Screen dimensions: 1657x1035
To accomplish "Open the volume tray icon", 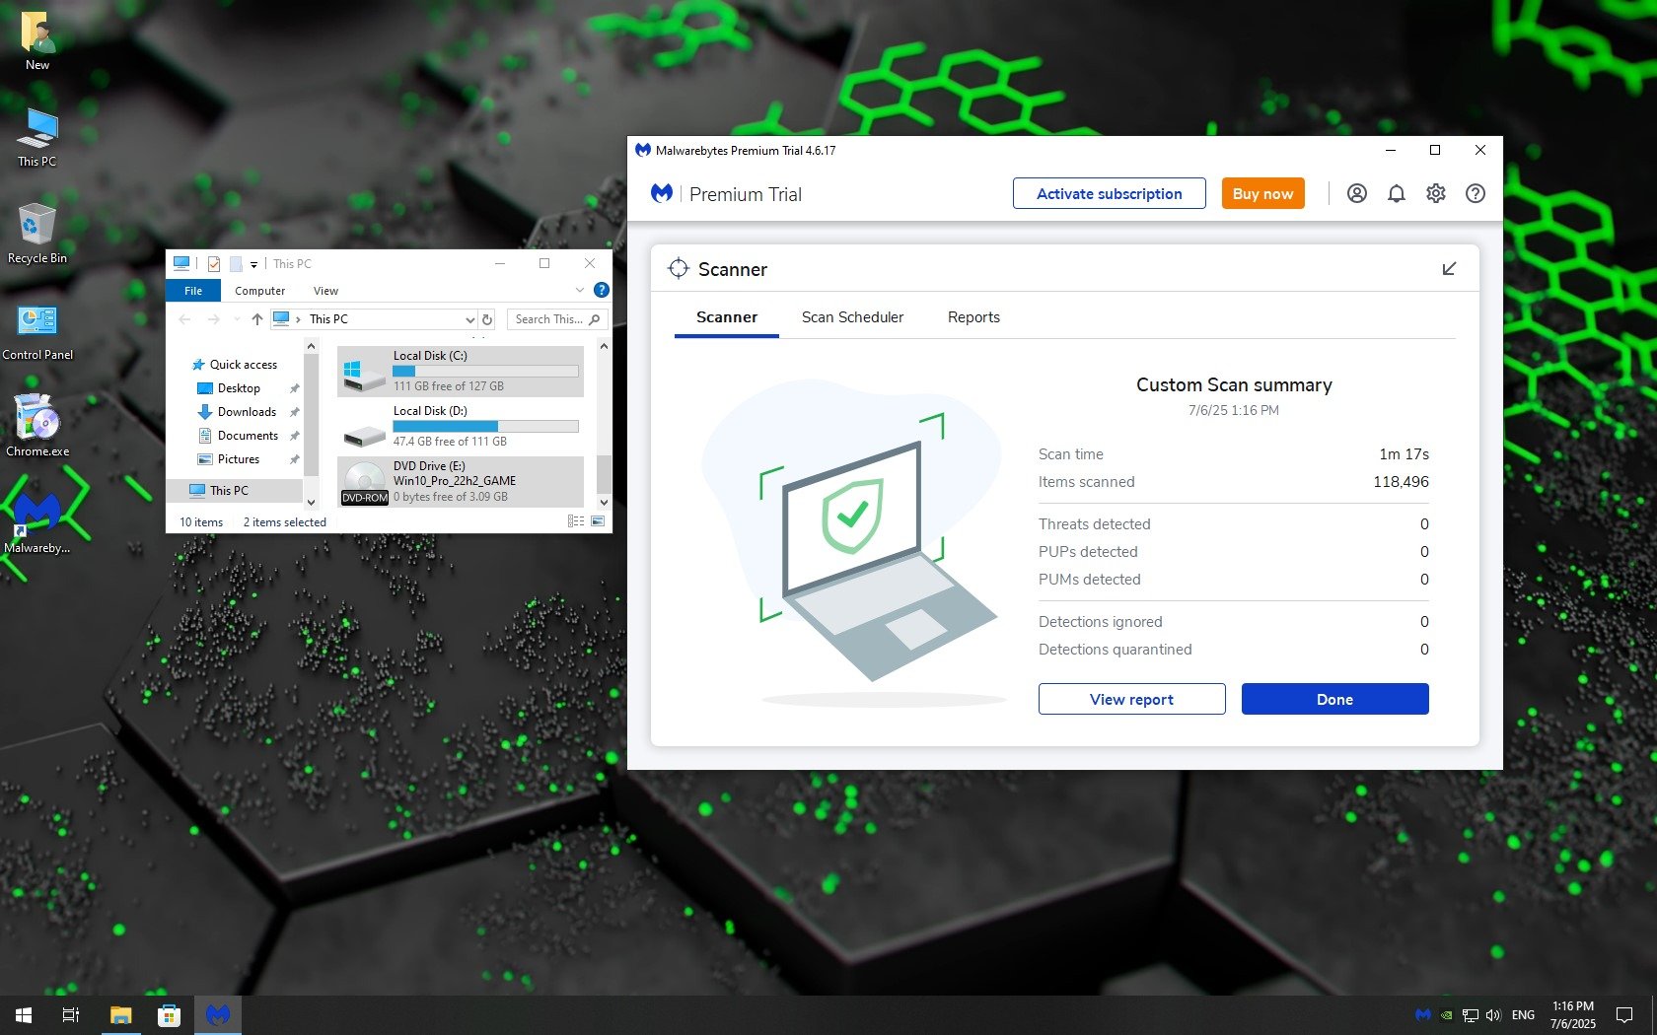I will 1493,1015.
